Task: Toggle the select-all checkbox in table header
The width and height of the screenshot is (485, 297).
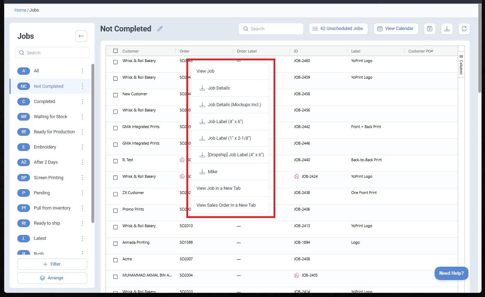Action: 115,51
